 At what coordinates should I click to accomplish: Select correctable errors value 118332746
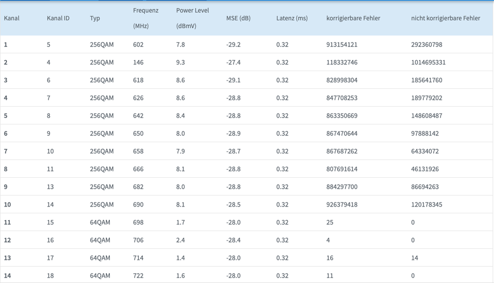point(342,62)
